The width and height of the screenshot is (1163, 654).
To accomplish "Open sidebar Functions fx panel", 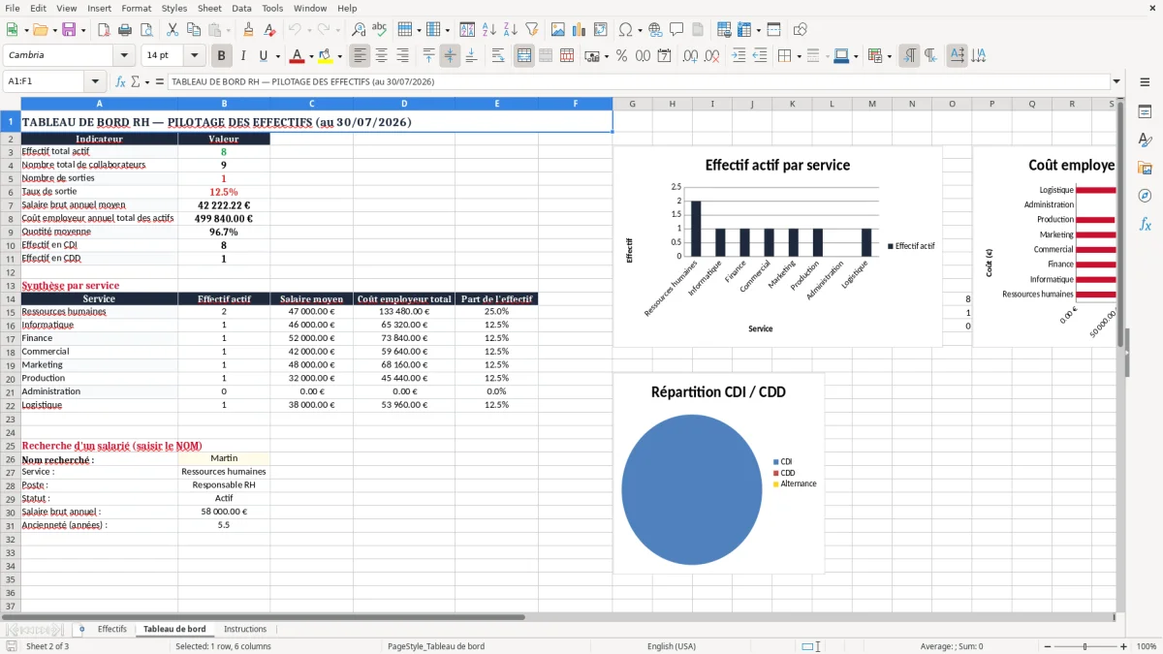I will pyautogui.click(x=1145, y=224).
